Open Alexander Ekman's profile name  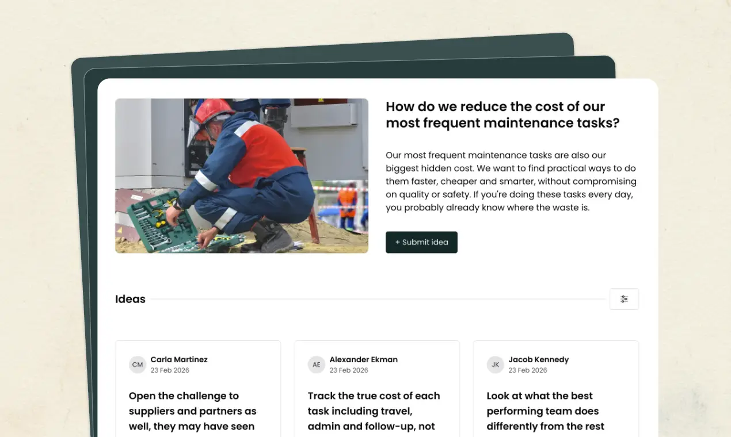point(363,359)
